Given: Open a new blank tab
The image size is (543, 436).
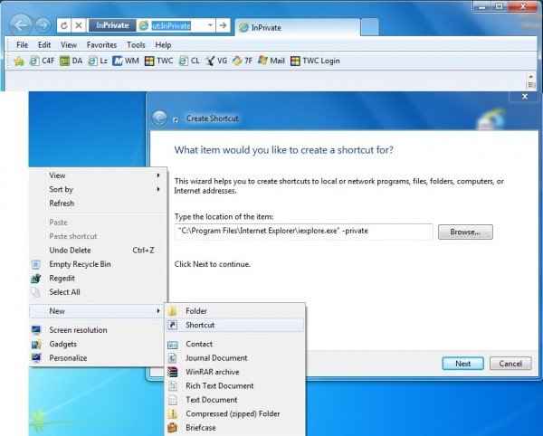Looking at the screenshot, I should point(369,27).
